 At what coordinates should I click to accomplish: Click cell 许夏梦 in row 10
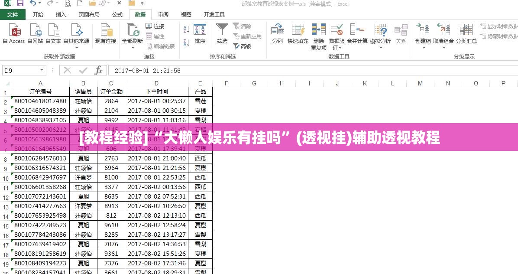83,177
